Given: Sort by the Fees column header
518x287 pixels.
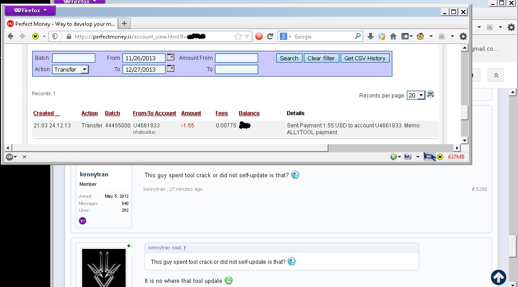Looking at the screenshot, I should [x=222, y=113].
